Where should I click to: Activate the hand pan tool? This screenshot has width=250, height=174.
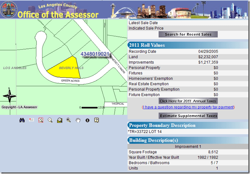78,120
